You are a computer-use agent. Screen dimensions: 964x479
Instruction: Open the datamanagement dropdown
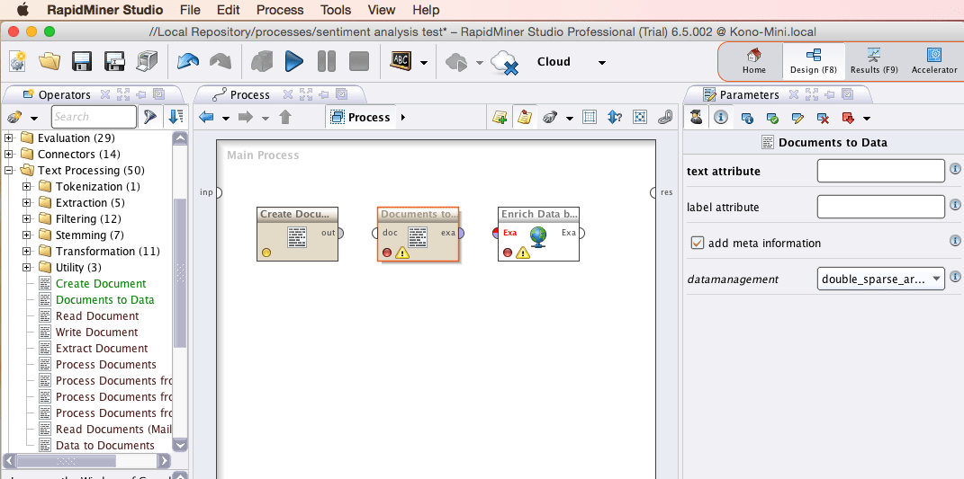pyautogui.click(x=881, y=279)
